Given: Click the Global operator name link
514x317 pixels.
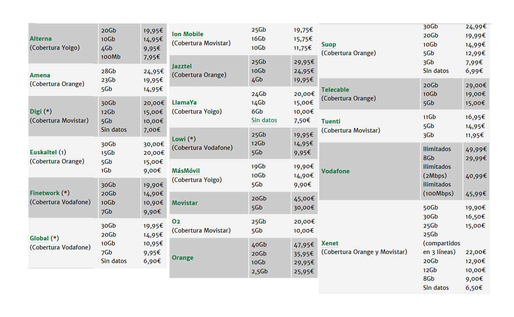Looking at the screenshot, I should [x=39, y=238].
